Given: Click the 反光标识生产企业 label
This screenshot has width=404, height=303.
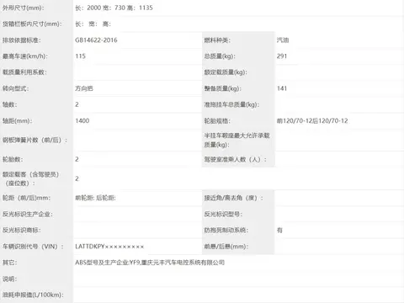Looking at the screenshot, I should coord(28,215).
